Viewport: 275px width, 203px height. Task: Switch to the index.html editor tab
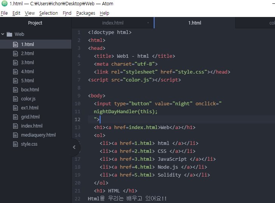pyautogui.click(x=113, y=23)
